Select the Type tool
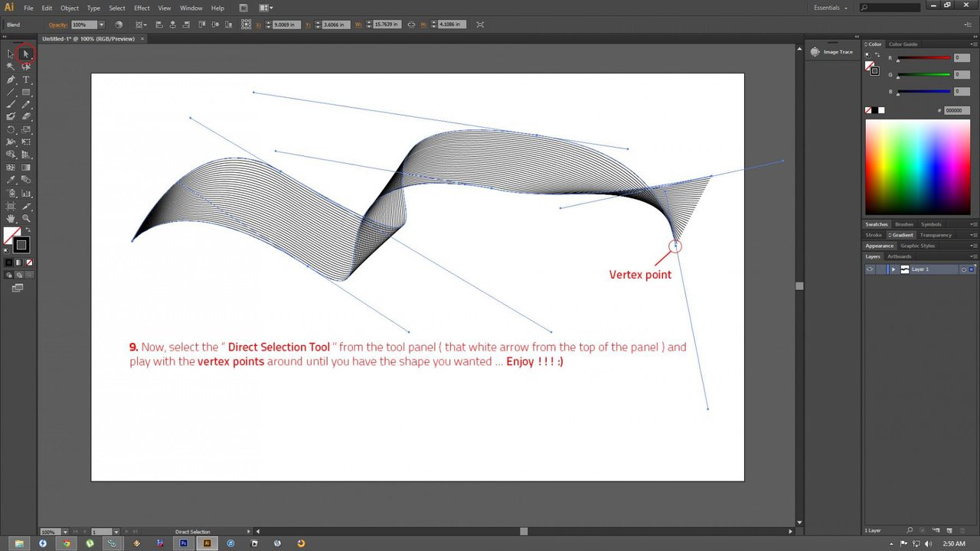This screenshot has height=551, width=980. (x=26, y=80)
